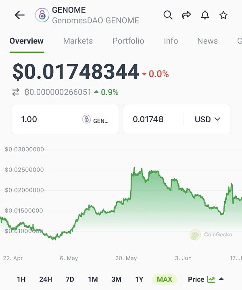
Task: Open the search magnifier icon
Action: click(x=168, y=15)
